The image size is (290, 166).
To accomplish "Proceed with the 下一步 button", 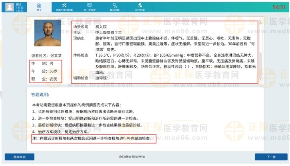I will click(271, 157).
